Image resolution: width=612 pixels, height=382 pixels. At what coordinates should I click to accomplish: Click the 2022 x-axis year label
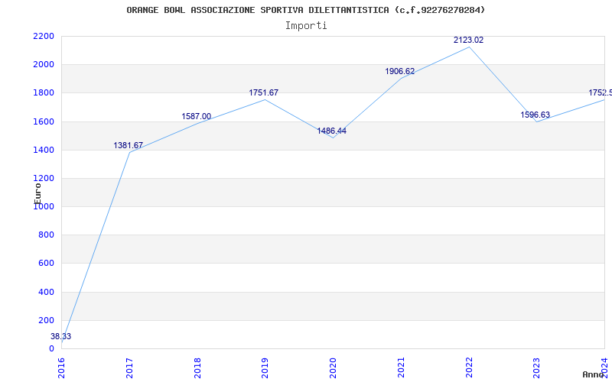469,368
